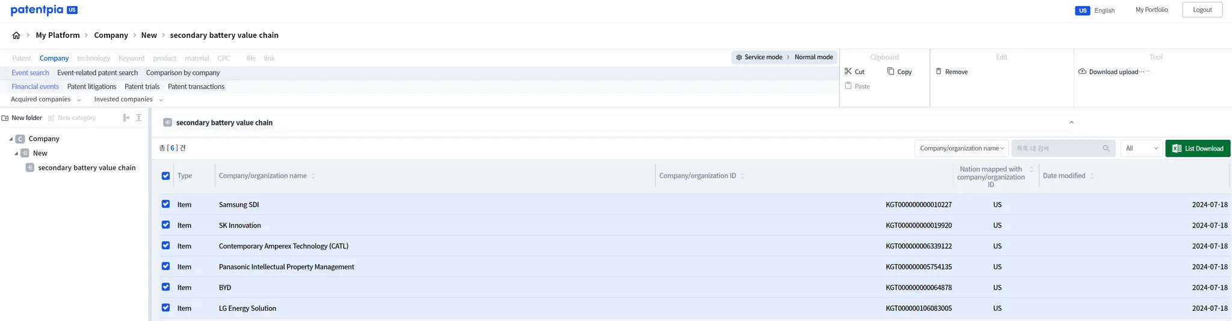Toggle the select-all header checkbox

(165, 176)
